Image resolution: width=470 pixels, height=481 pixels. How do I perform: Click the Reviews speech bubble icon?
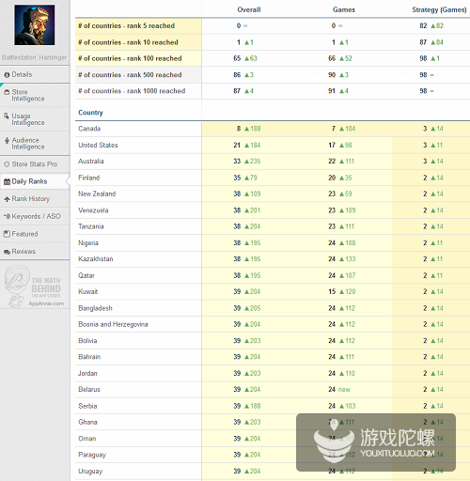click(x=7, y=252)
